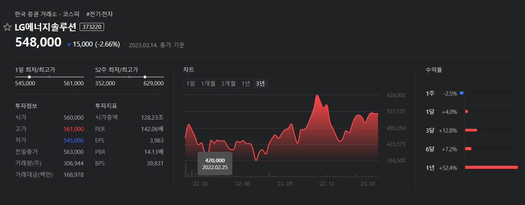The width and height of the screenshot is (525, 205).
Task: Click the volume bars under the chart
Action: [282, 171]
